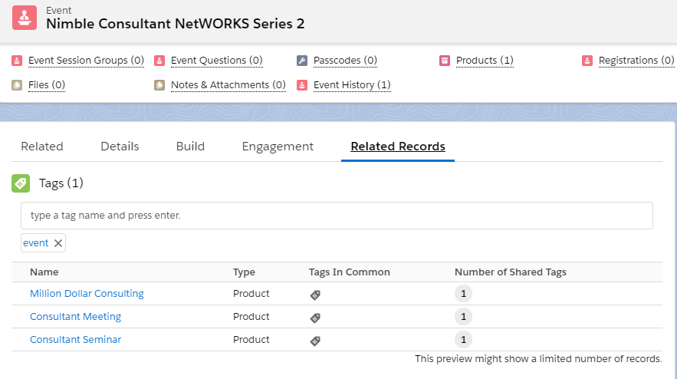Remove the 'event' tag with X
The width and height of the screenshot is (677, 379).
(58, 243)
